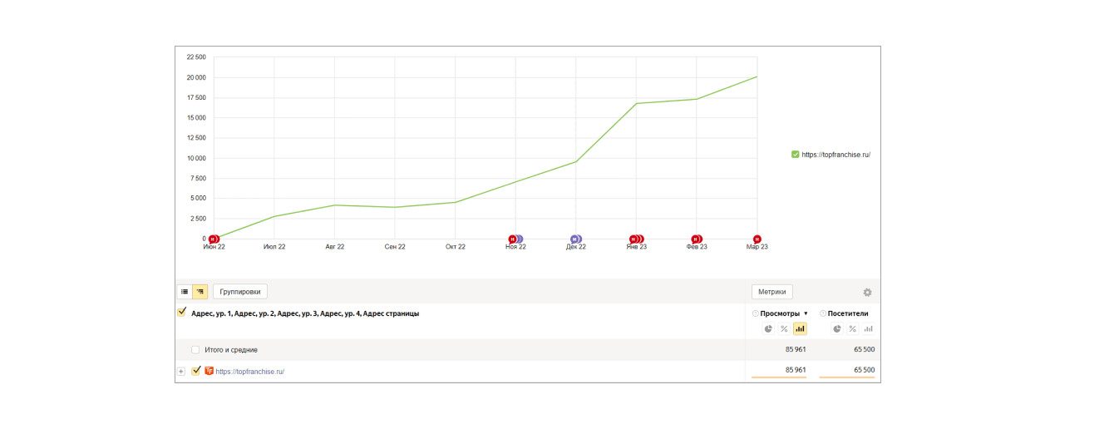Image resolution: width=1114 pixels, height=429 pixels.
Task: Click topfranchise.ru favicon in table row
Action: 209,371
